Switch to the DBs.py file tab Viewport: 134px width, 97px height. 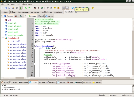click(13, 12)
